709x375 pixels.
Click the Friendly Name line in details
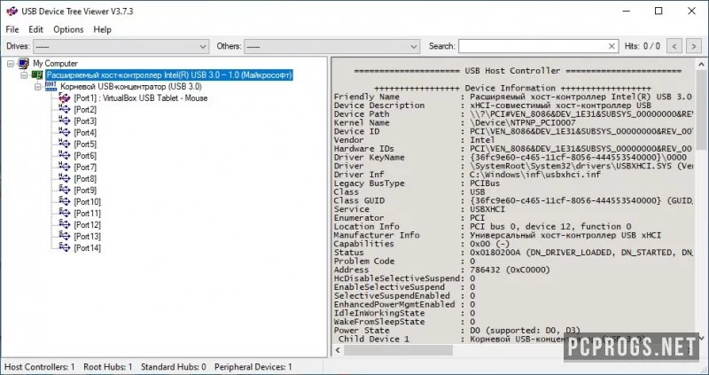(x=513, y=97)
